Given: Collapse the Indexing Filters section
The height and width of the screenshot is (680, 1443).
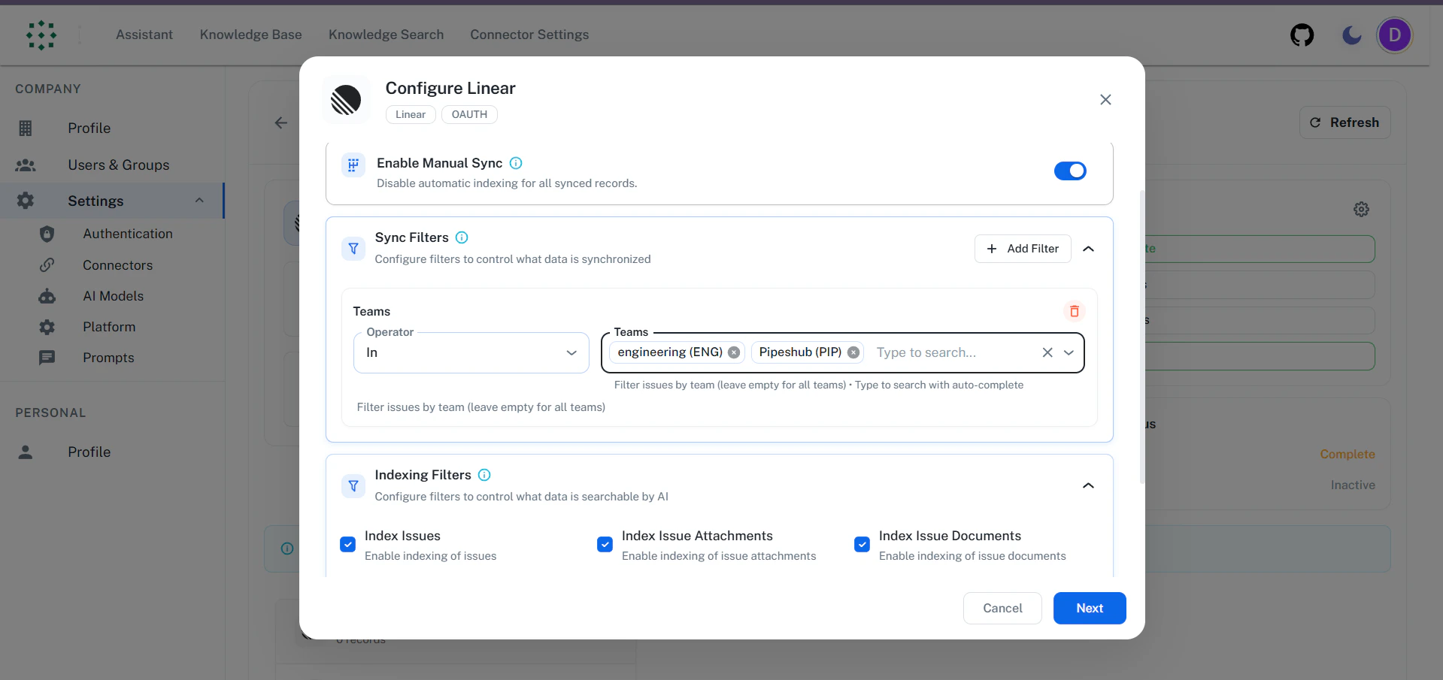Looking at the screenshot, I should point(1088,485).
